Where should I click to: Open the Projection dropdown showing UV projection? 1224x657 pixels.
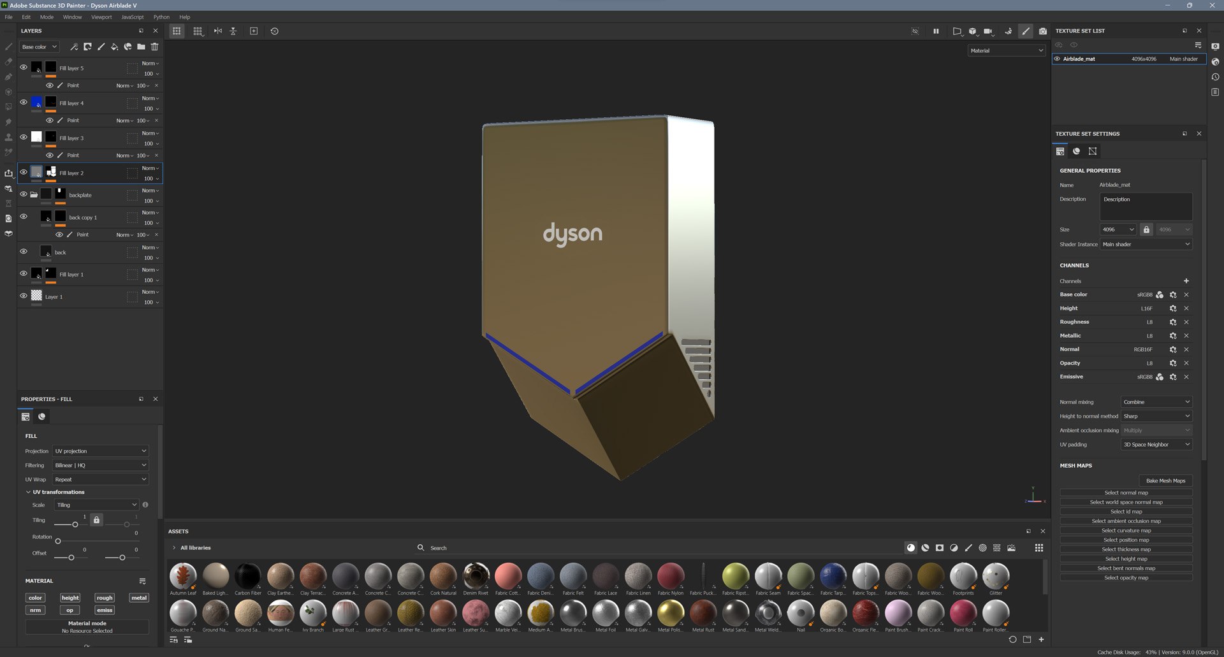pyautogui.click(x=101, y=451)
